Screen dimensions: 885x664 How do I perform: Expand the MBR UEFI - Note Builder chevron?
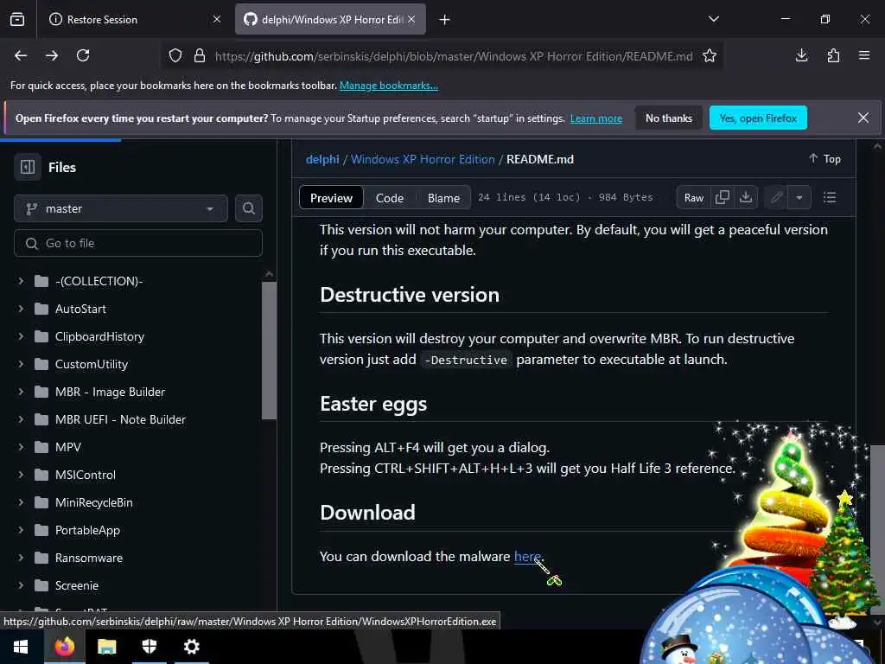21,419
